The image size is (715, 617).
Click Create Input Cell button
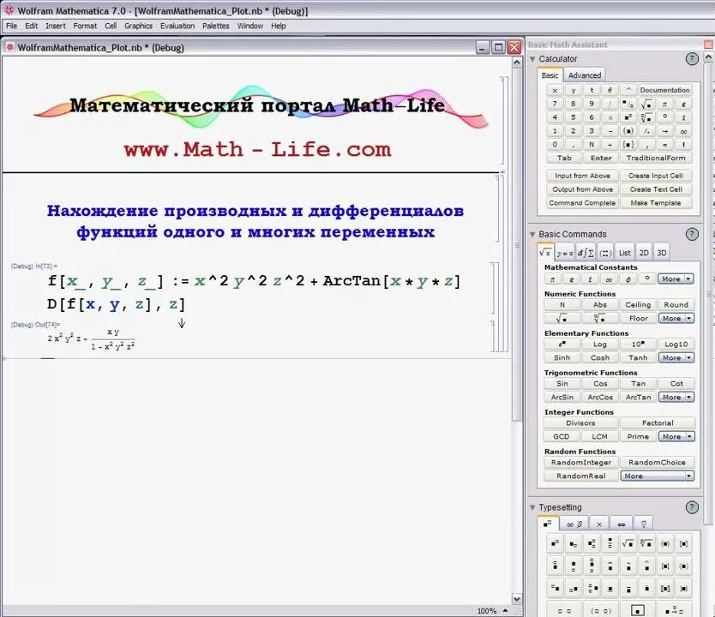(656, 176)
